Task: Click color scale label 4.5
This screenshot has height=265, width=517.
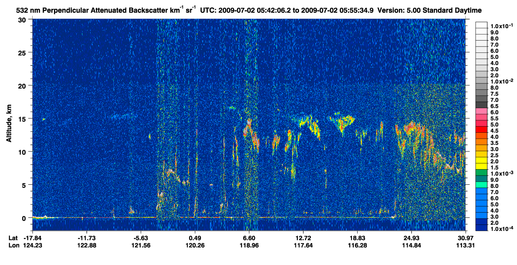Action: [x=495, y=131]
